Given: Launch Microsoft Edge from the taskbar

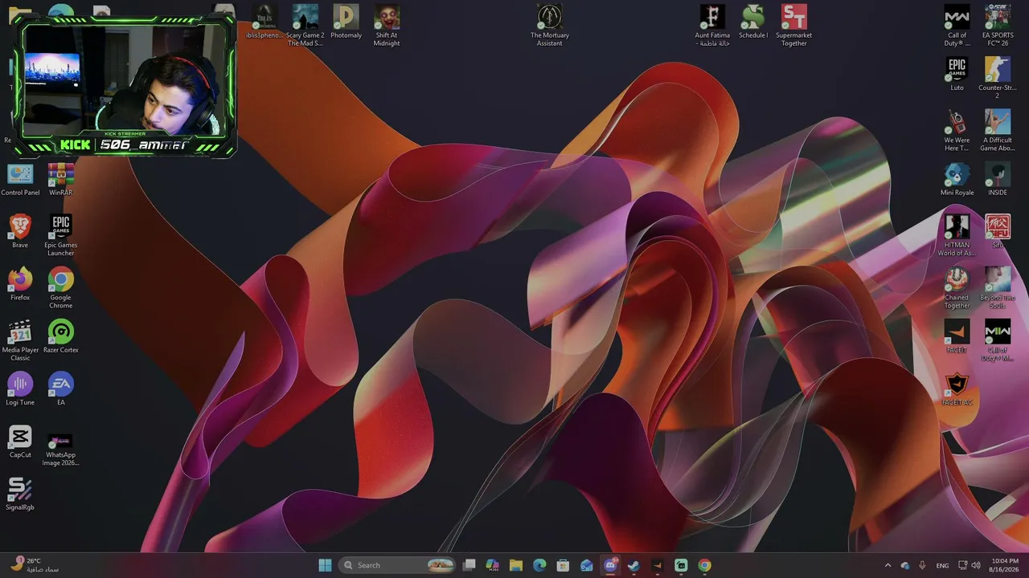Looking at the screenshot, I should pyautogui.click(x=539, y=565).
